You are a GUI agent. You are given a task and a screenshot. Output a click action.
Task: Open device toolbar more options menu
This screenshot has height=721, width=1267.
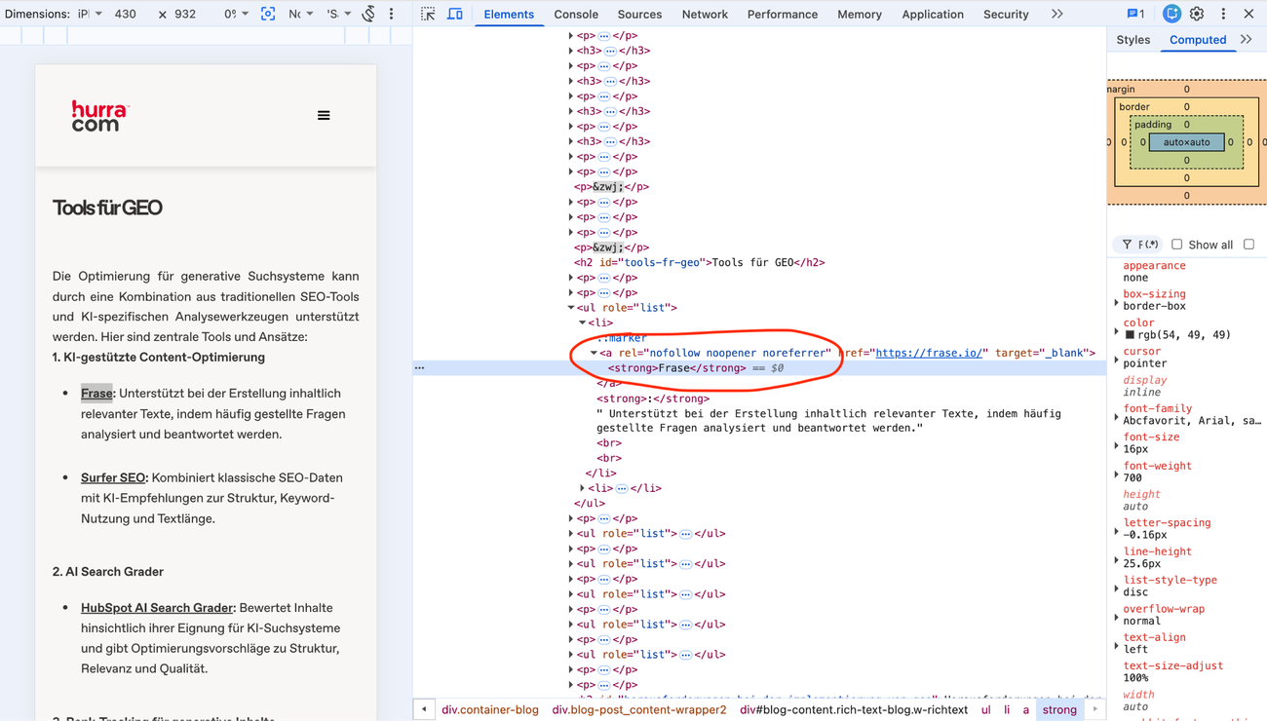tap(392, 14)
